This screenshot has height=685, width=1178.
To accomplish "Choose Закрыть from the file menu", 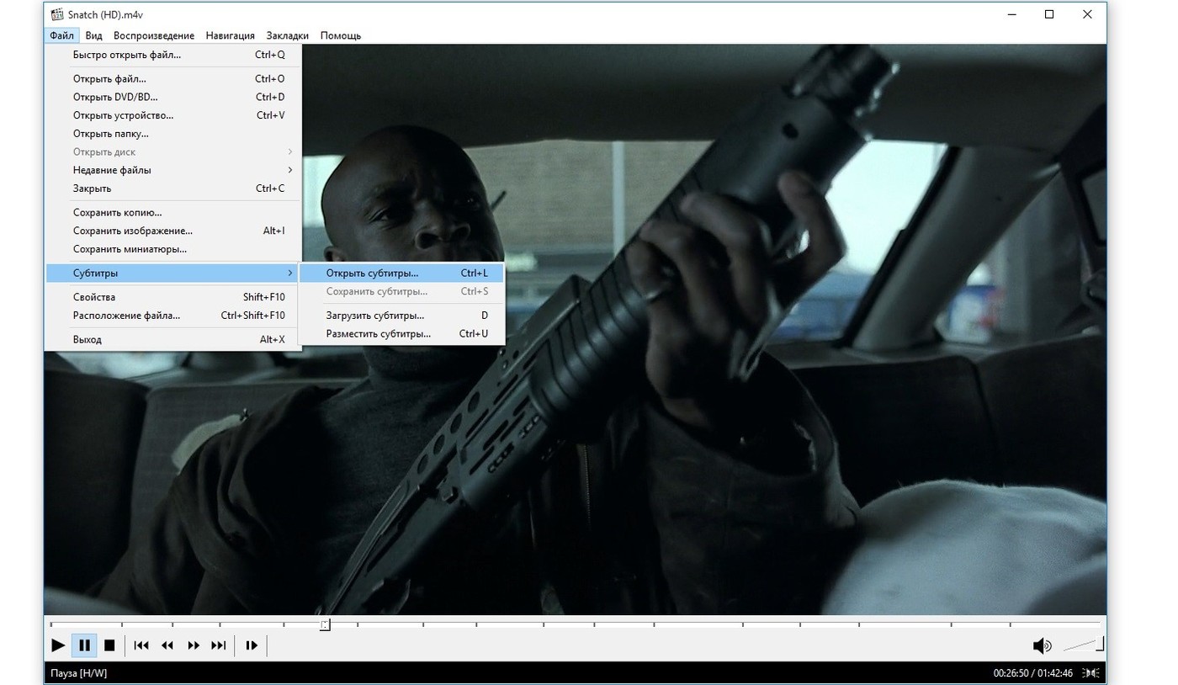I will pyautogui.click(x=172, y=189).
